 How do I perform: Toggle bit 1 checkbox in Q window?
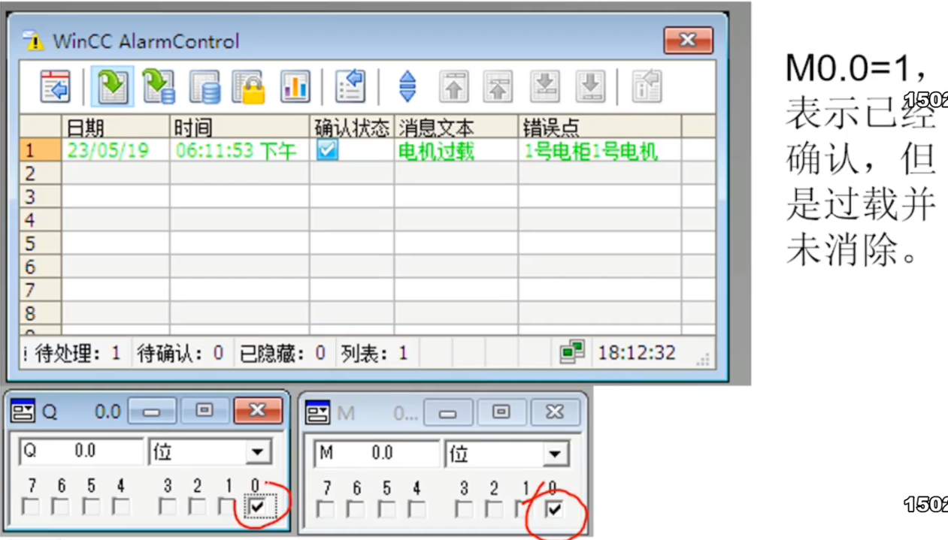227,507
